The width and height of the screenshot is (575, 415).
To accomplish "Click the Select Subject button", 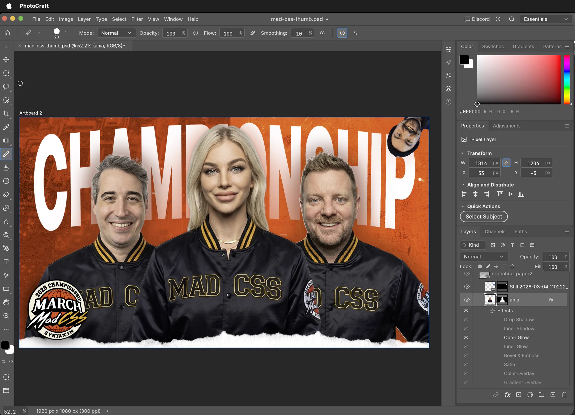I will pyautogui.click(x=483, y=217).
